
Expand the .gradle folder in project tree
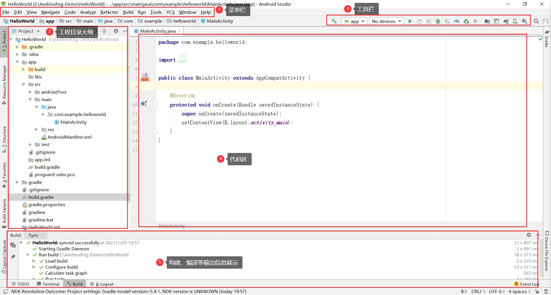(17, 47)
